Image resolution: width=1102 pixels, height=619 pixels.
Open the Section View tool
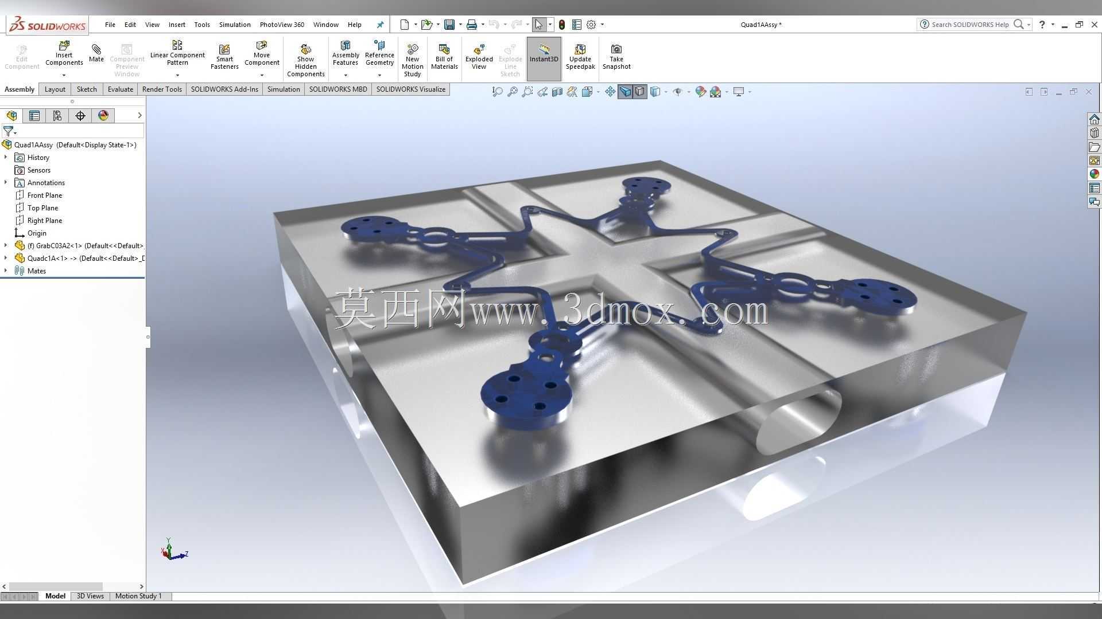pyautogui.click(x=557, y=92)
